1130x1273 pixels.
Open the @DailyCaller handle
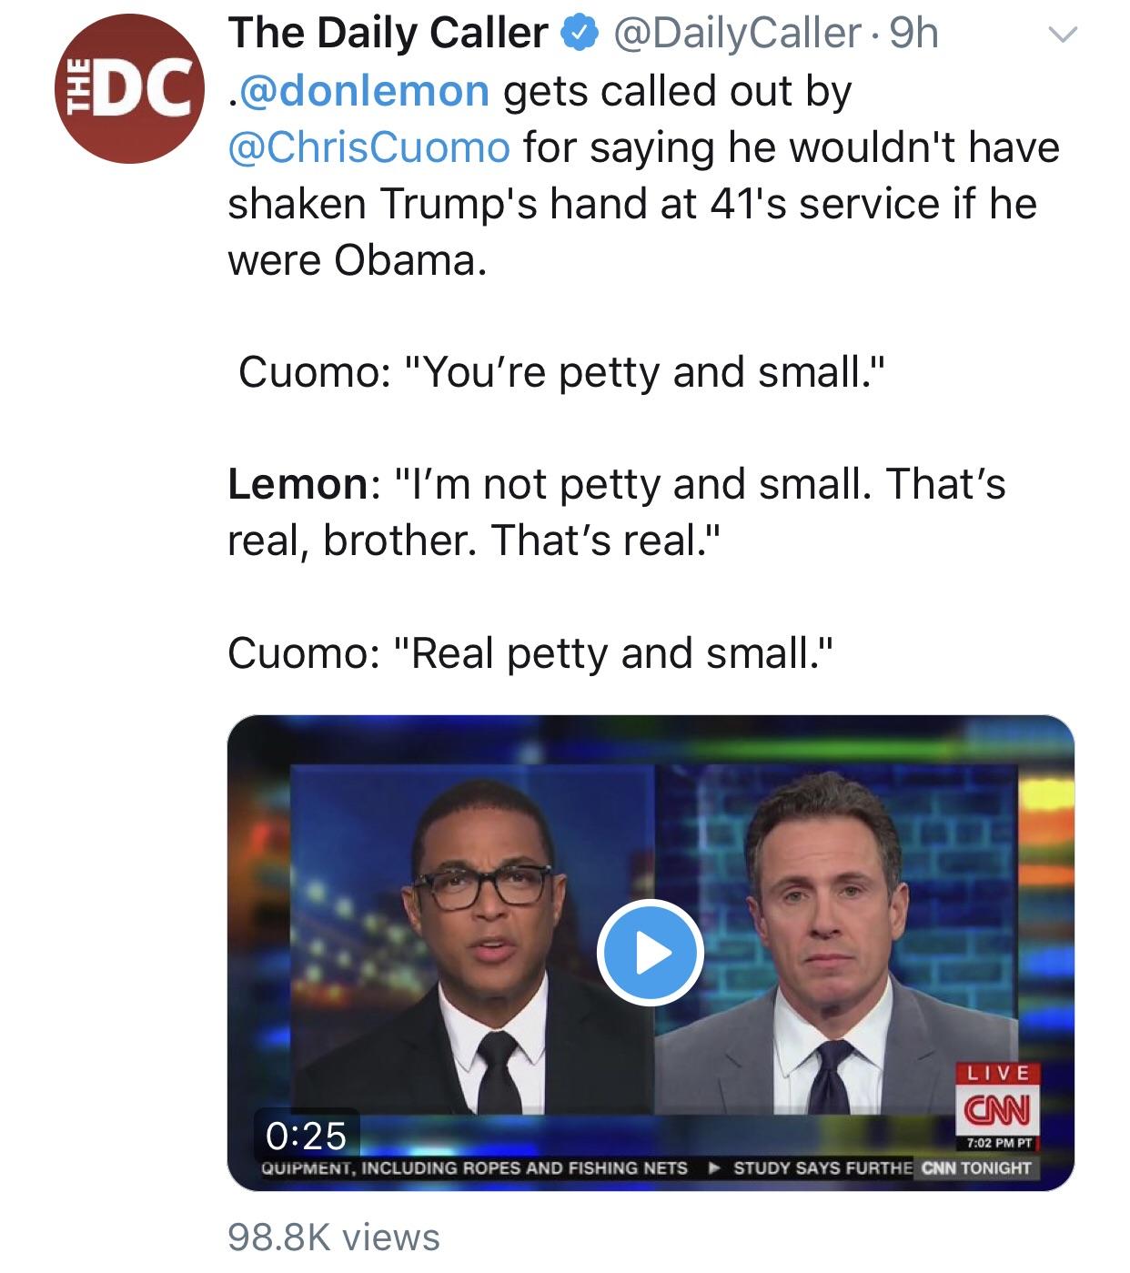tap(739, 35)
